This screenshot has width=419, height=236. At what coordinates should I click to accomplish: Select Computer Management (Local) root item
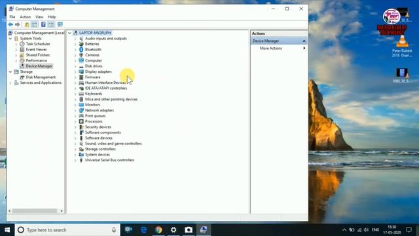[x=39, y=33]
